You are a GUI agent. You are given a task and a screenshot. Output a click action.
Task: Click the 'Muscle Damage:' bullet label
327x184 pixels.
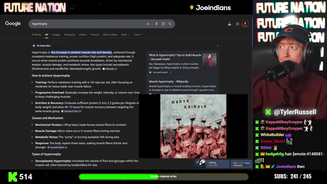pos(46,131)
